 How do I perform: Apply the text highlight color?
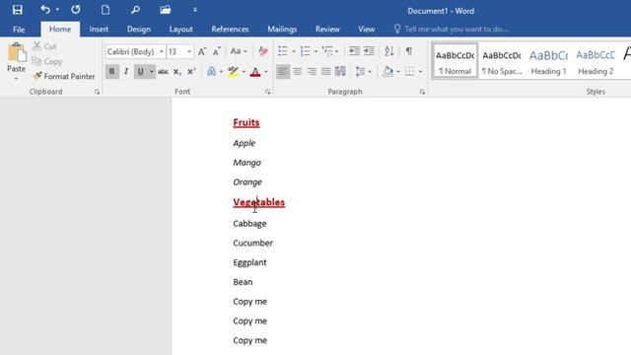coord(233,72)
